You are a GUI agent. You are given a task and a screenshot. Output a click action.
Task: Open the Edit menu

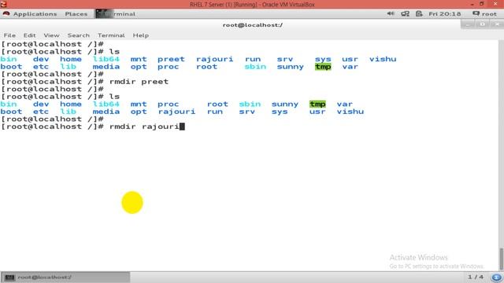pyautogui.click(x=30, y=35)
